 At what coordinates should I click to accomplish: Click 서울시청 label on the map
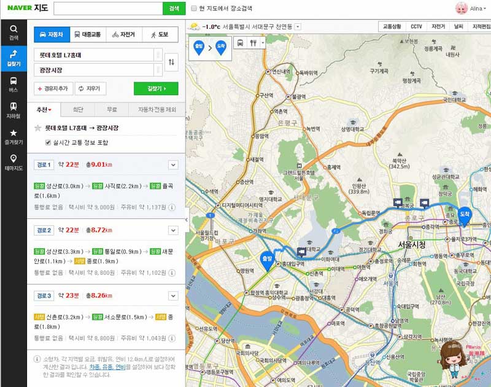click(412, 244)
